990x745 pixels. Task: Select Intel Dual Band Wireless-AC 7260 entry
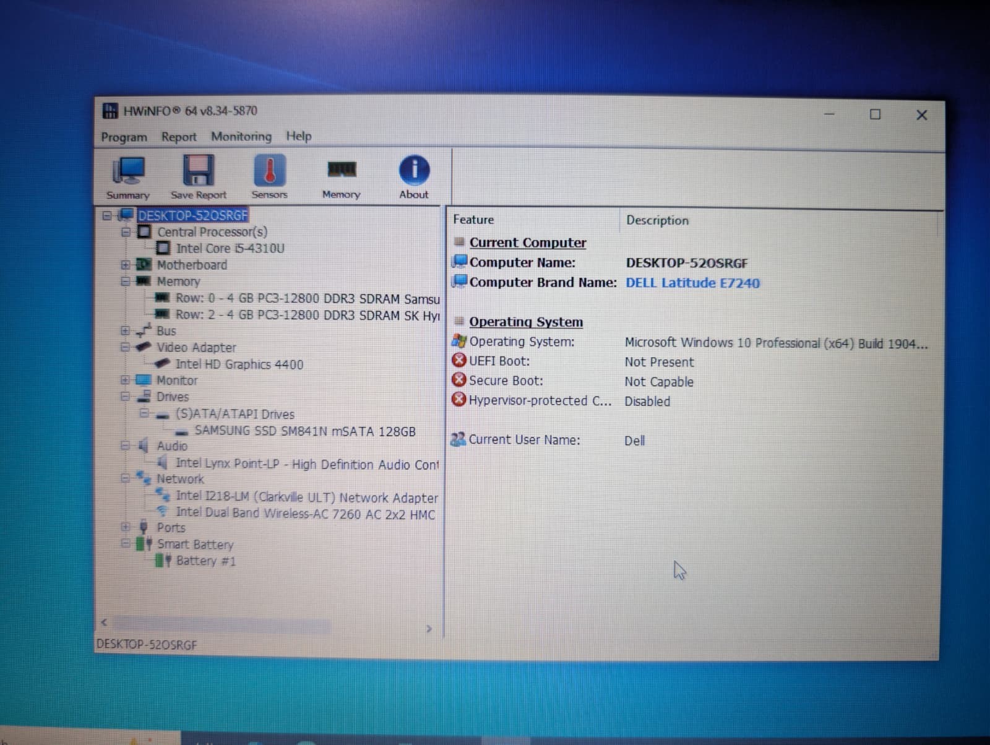[x=306, y=514]
